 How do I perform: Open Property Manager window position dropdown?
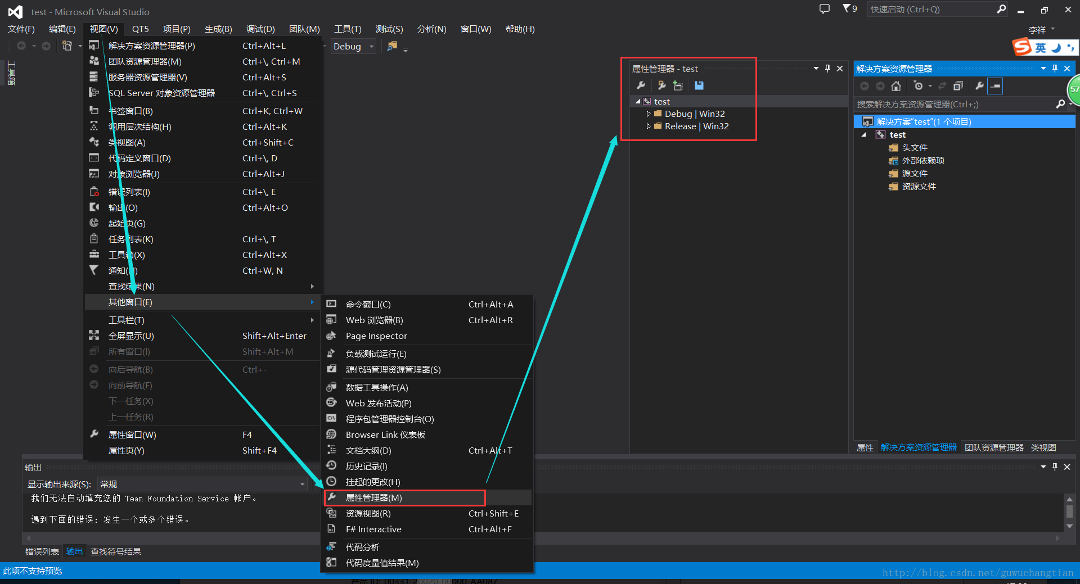click(816, 69)
